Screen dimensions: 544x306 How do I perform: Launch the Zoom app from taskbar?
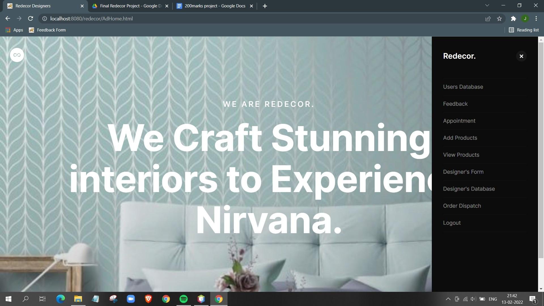tap(131, 299)
